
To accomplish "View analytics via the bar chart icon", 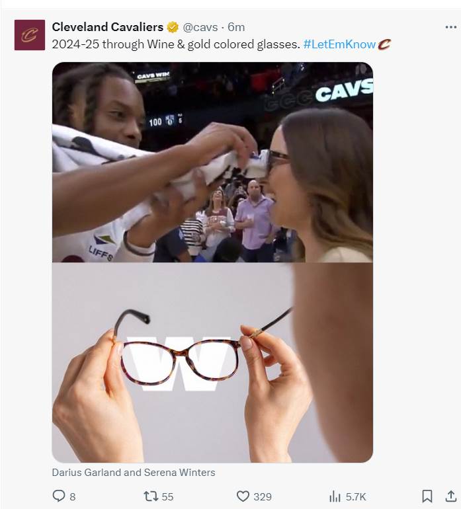I will point(335,496).
